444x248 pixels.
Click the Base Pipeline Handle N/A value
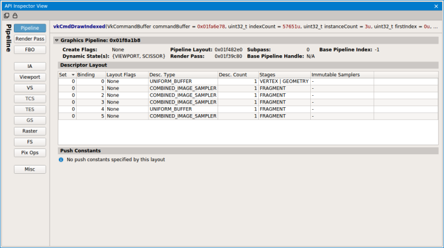tap(311, 56)
